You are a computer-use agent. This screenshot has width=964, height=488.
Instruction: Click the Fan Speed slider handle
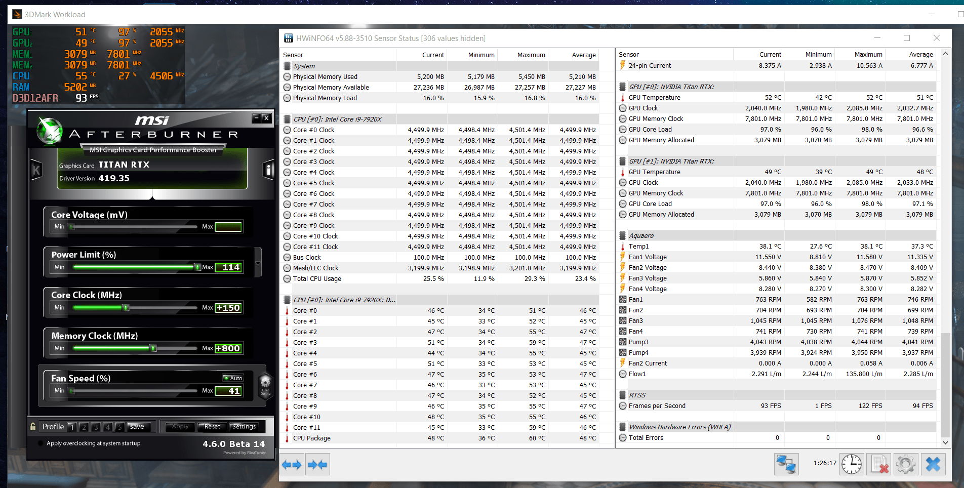click(x=72, y=391)
